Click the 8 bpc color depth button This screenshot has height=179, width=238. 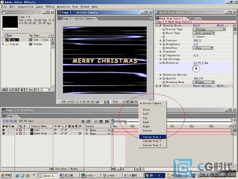(x=29, y=90)
